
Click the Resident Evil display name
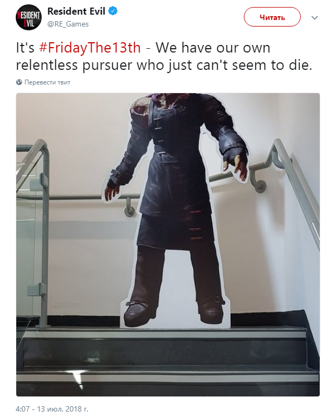click(x=76, y=11)
